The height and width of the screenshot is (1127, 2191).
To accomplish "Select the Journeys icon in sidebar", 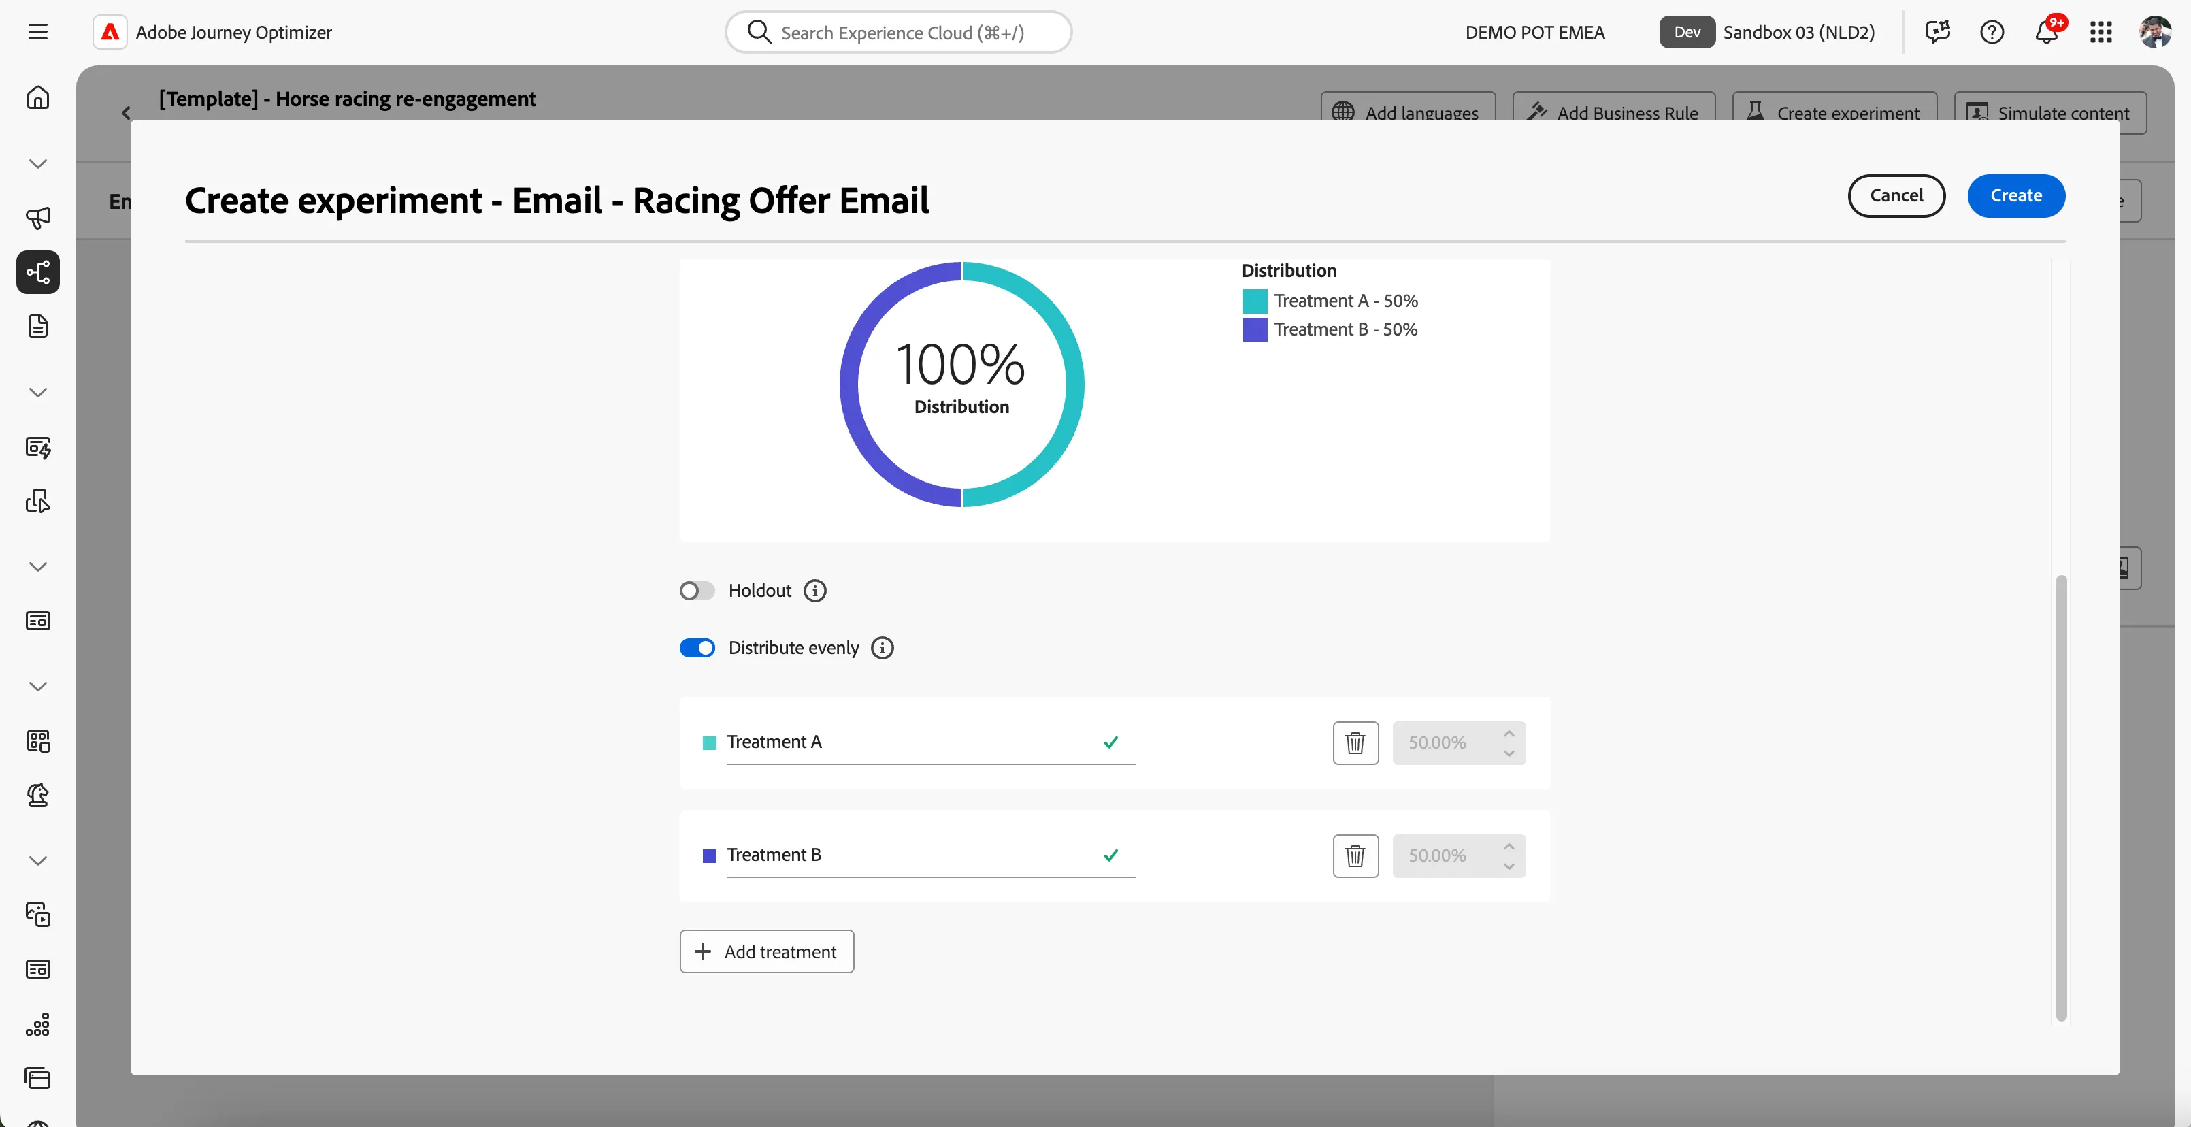I will tap(37, 272).
